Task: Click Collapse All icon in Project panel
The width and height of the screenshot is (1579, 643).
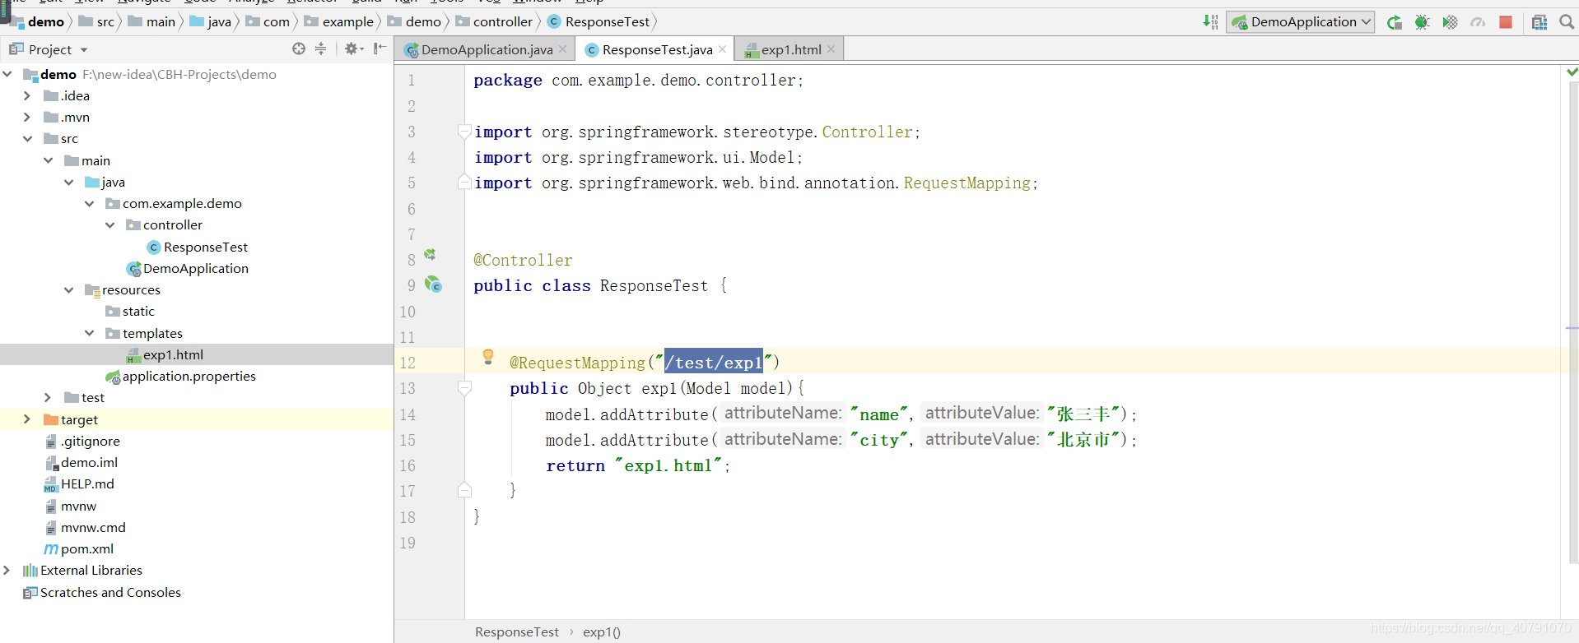Action: 321,49
